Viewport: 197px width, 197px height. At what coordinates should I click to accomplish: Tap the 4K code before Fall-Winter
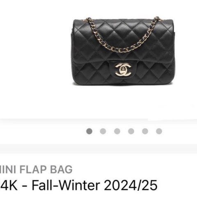coord(9,185)
